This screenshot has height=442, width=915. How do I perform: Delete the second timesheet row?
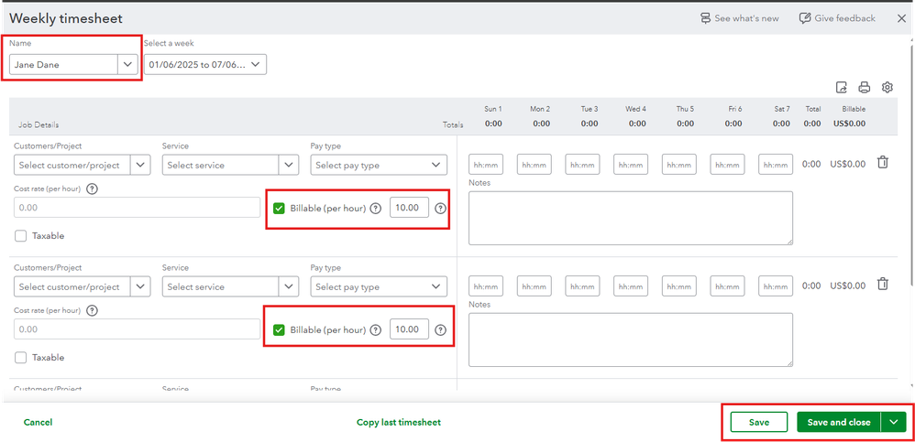point(883,285)
